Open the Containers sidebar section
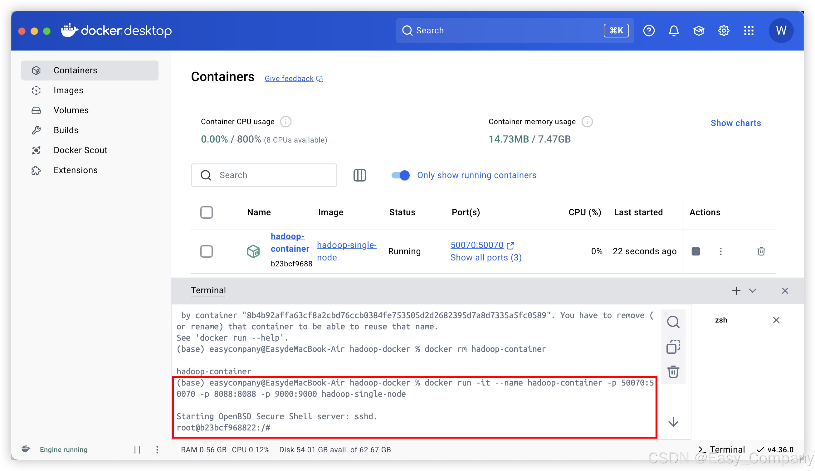This screenshot has width=815, height=471. tap(90, 70)
